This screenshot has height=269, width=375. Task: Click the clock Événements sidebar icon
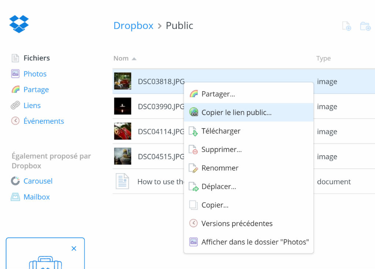point(15,121)
